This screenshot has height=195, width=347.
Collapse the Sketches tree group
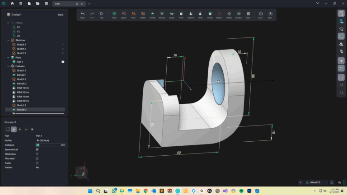(x=8, y=40)
